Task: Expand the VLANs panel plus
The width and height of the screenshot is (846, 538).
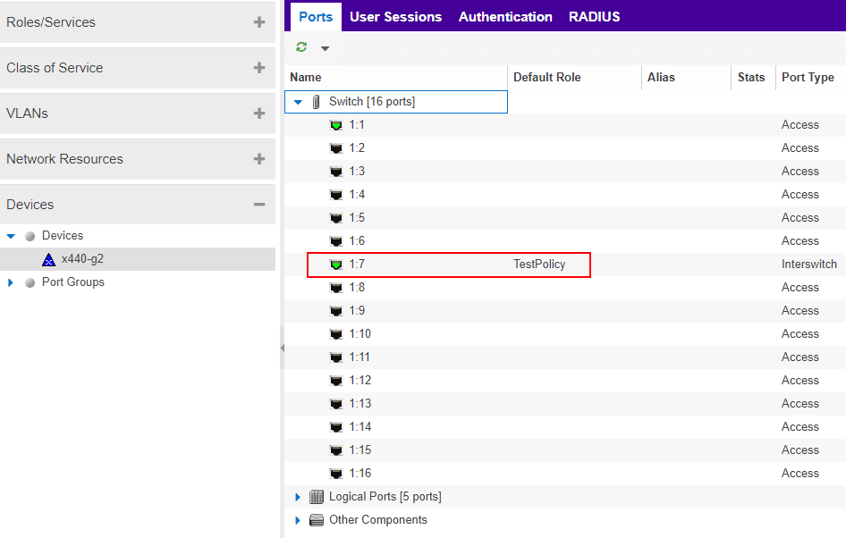Action: click(259, 113)
